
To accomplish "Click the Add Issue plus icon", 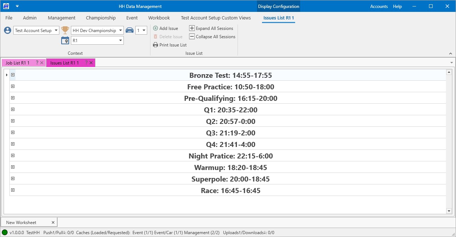I will (155, 28).
